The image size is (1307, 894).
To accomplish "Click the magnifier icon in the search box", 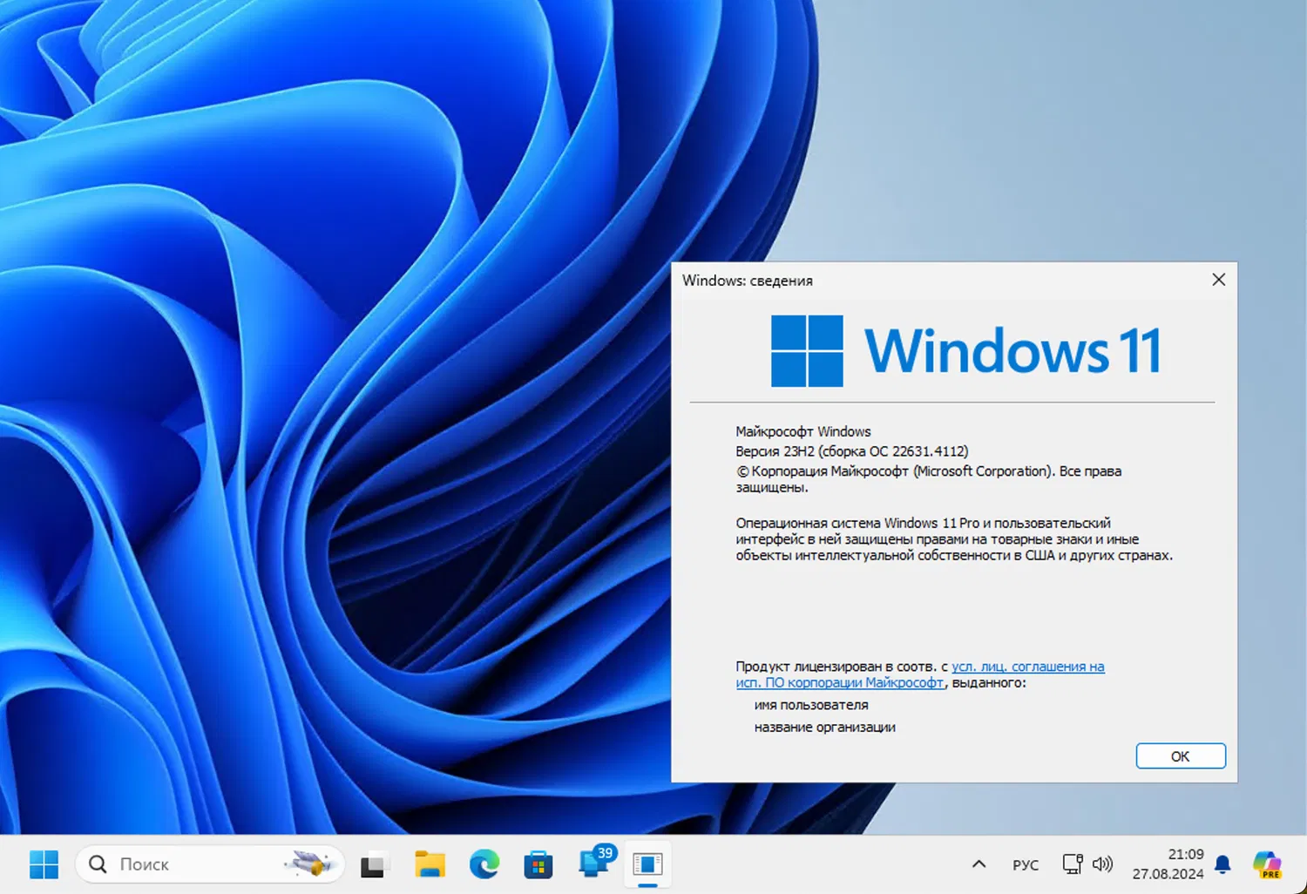I will [96, 864].
